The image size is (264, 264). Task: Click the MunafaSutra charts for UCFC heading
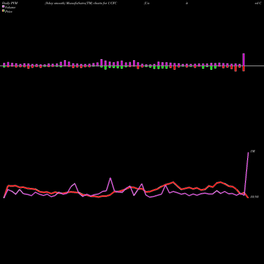click(81, 3)
